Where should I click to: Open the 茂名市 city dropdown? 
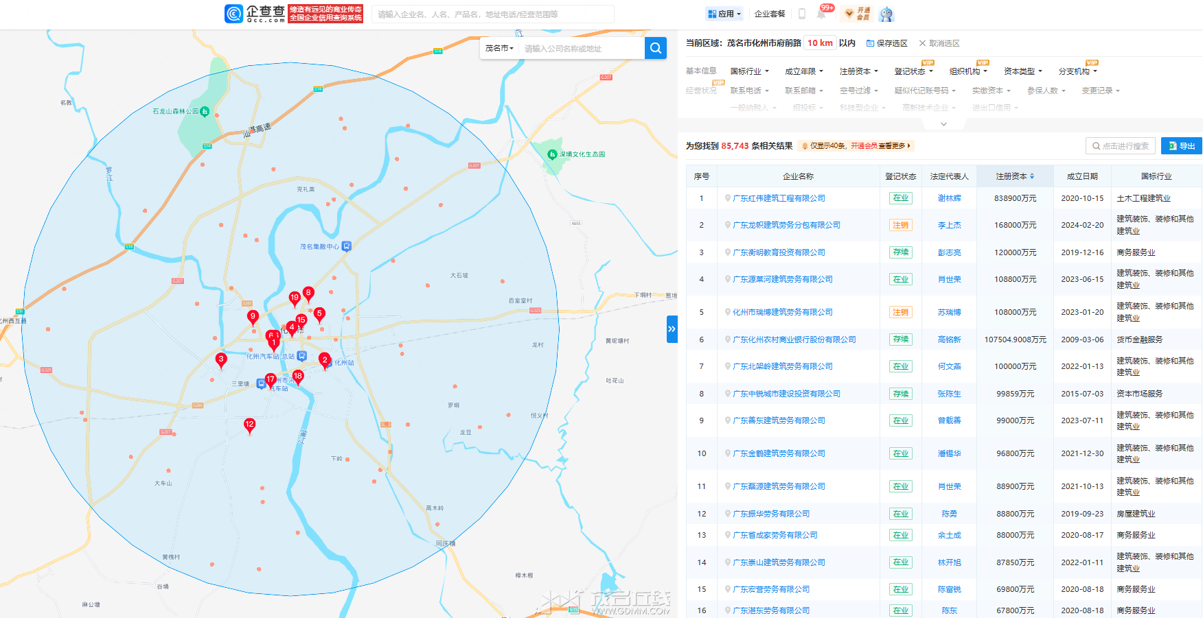499,48
